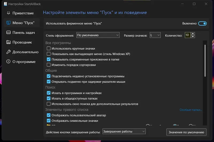Check Изменить порядок сортировки option
The height and width of the screenshot is (142, 214).
49,65
